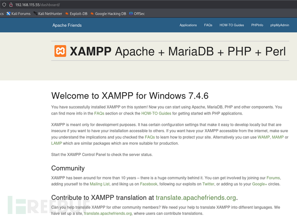Open the phpMyAdmin navigation item
The image size is (297, 217).
(x=280, y=25)
